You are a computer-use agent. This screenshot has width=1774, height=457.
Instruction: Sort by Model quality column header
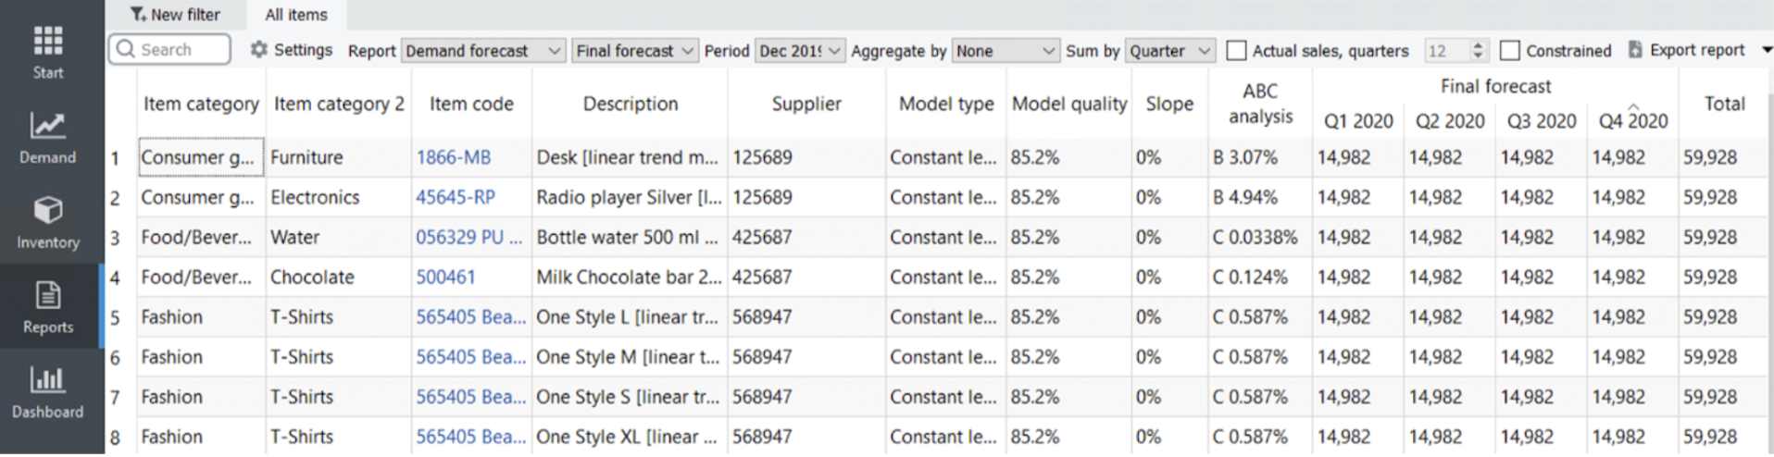(x=1068, y=104)
